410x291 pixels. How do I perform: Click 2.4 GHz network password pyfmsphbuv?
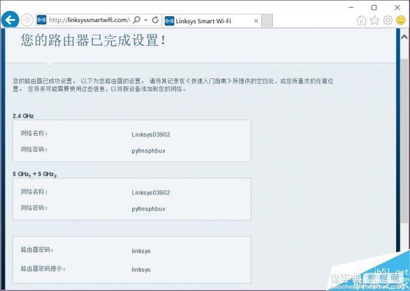tap(148, 151)
